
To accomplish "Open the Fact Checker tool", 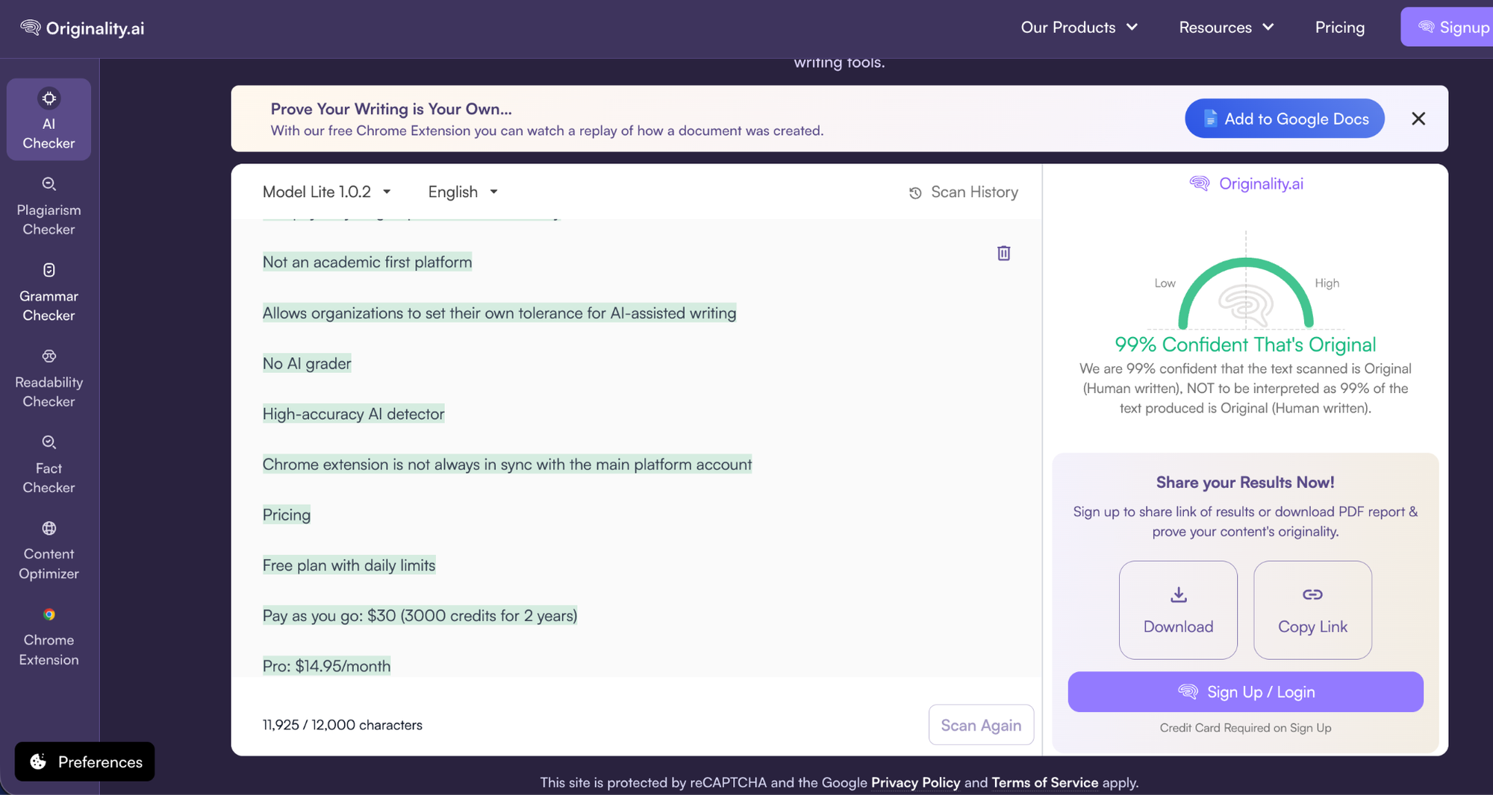I will click(49, 465).
